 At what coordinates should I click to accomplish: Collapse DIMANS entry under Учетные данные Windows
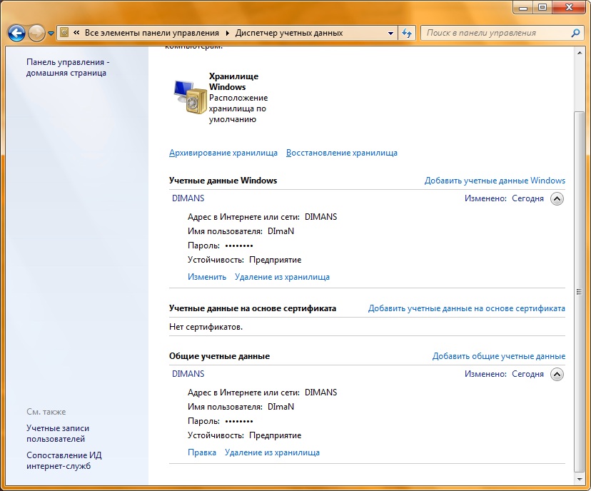pos(557,198)
